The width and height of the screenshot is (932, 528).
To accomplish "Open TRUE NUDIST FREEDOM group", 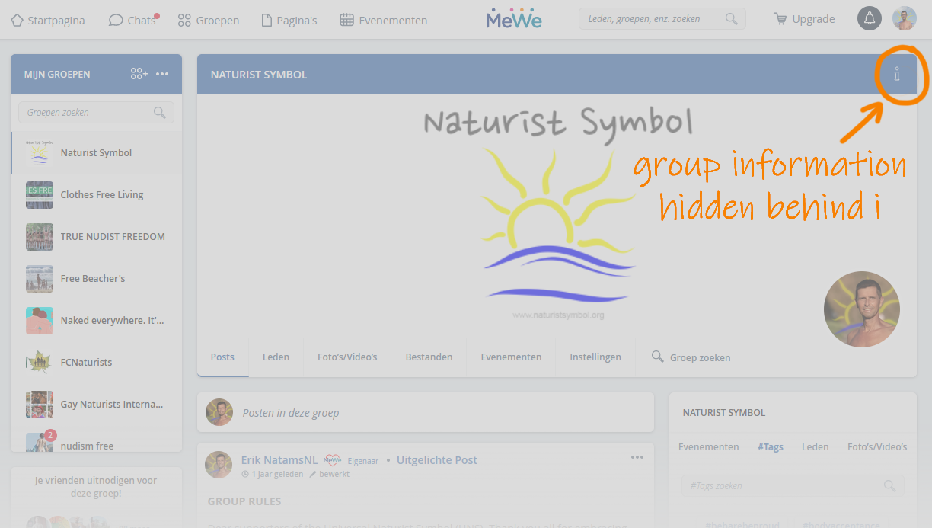I will pyautogui.click(x=97, y=237).
